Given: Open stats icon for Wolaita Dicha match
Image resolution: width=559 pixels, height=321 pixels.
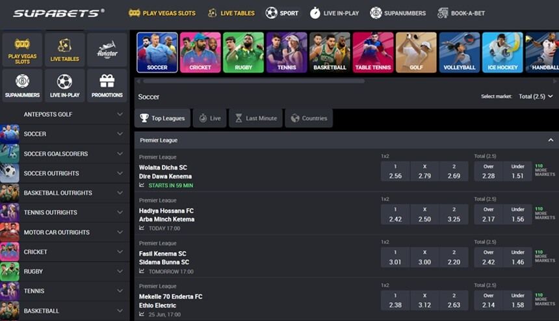Looking at the screenshot, I should [142, 185].
